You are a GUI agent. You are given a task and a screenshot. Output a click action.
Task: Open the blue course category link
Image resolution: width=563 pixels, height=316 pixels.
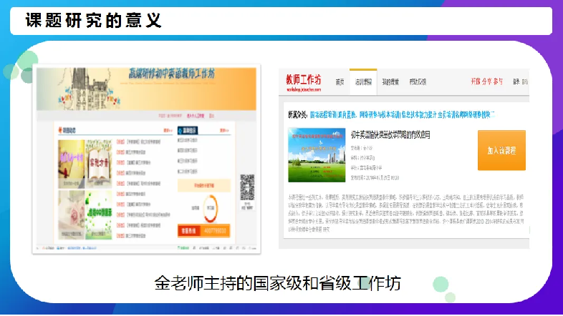(401, 114)
